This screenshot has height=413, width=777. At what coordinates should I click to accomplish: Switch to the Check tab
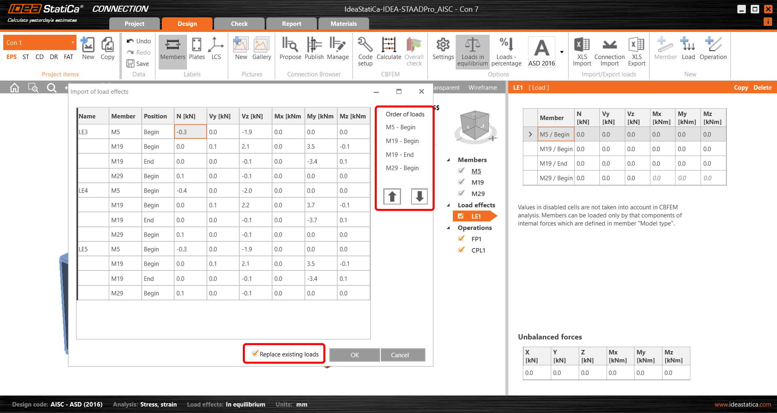[x=239, y=24]
